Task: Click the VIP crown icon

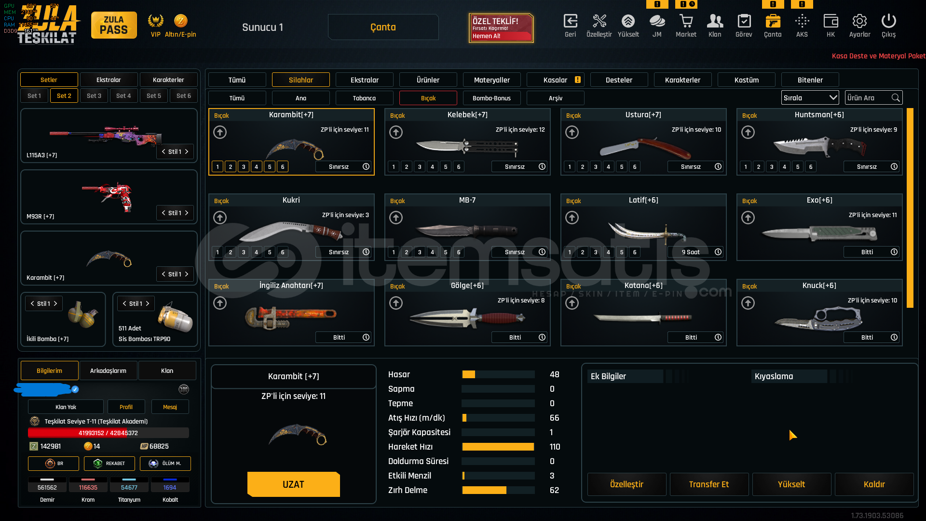Action: [x=155, y=21]
